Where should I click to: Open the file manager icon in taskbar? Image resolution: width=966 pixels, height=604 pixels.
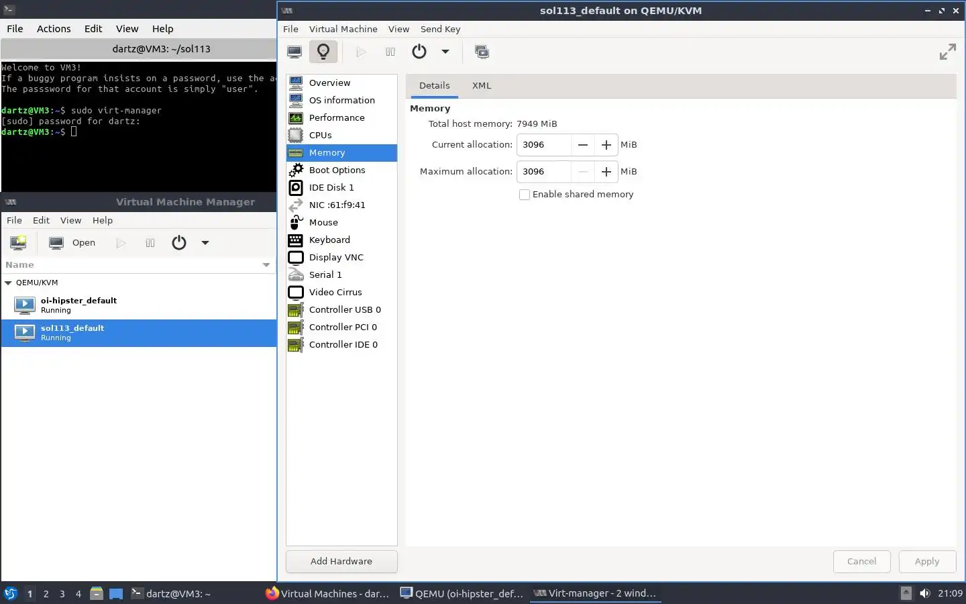click(97, 593)
